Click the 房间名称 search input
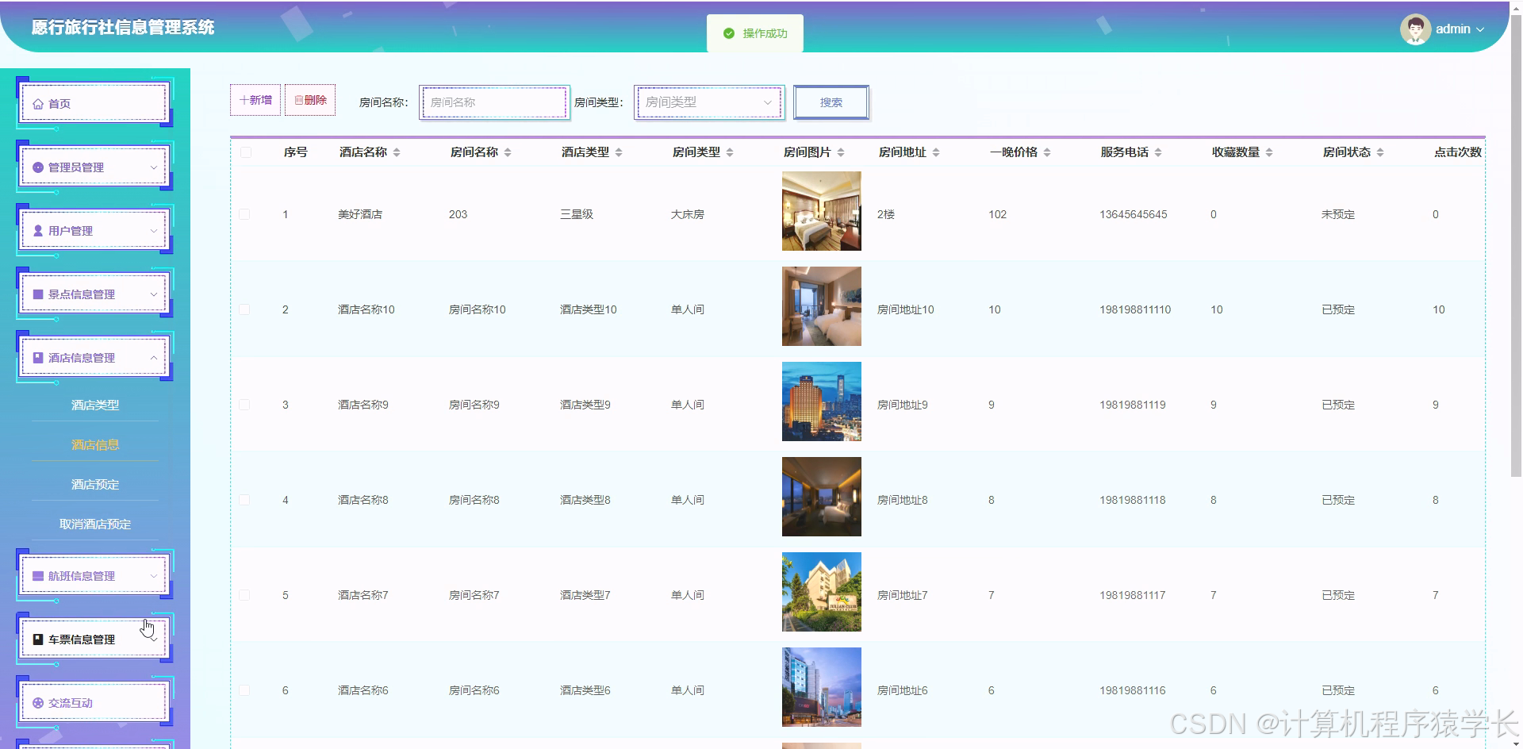Image resolution: width=1523 pixels, height=749 pixels. pos(494,102)
